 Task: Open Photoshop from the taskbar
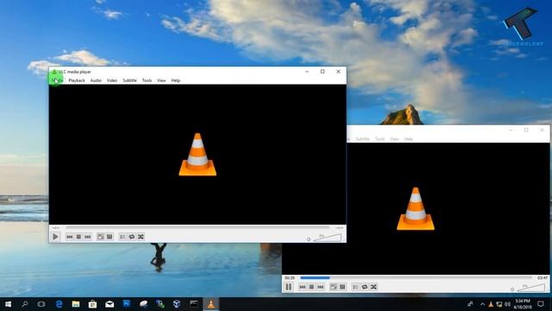[127, 304]
